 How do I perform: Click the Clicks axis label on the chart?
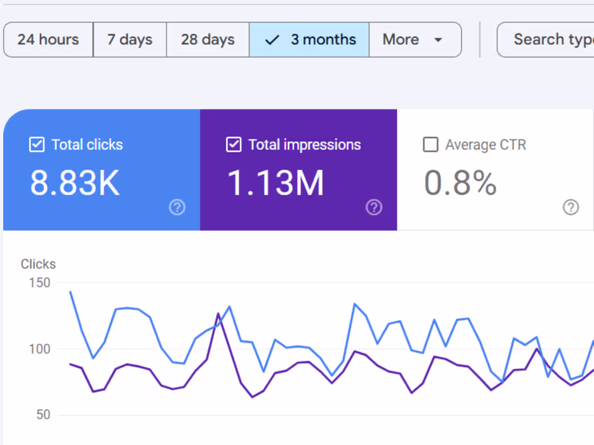[x=38, y=264]
